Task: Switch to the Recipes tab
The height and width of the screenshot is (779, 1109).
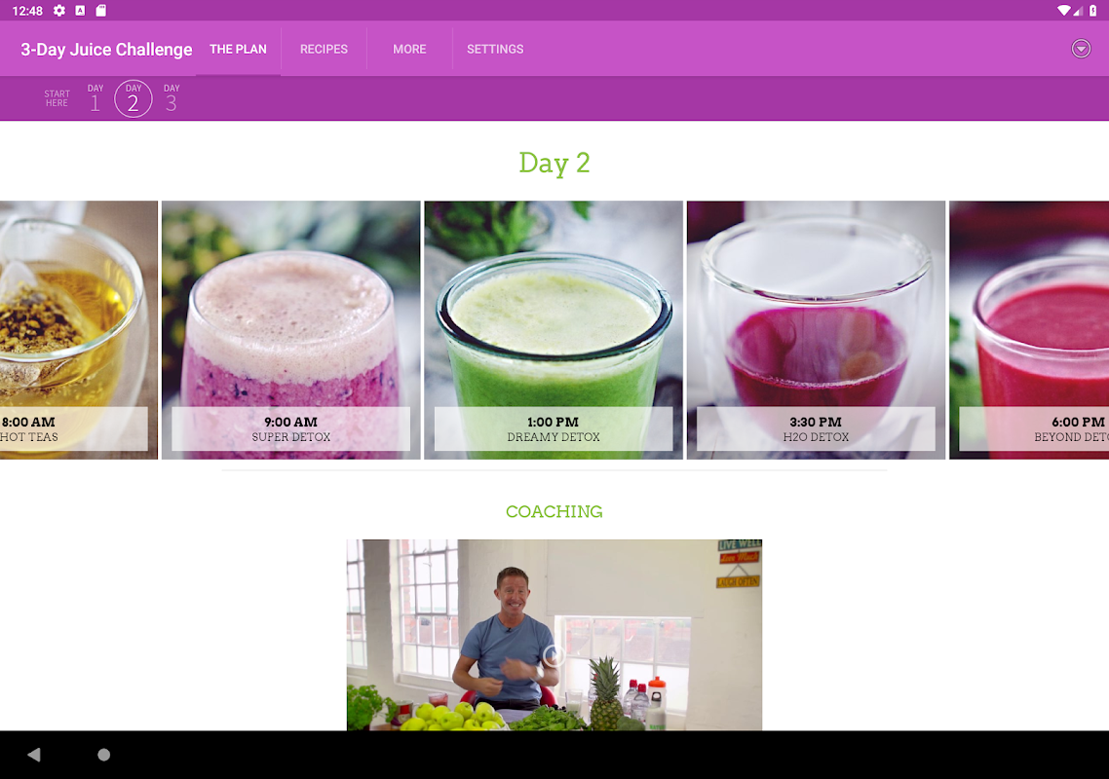Action: pos(324,49)
